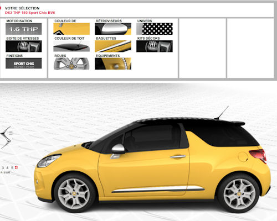Select the Roues alloy wheel icon
This screenshot has width=277, height=221.
click(x=71, y=64)
